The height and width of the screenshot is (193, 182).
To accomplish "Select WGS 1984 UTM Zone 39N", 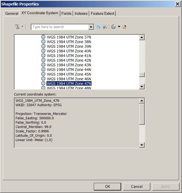I will [x=69, y=46].
